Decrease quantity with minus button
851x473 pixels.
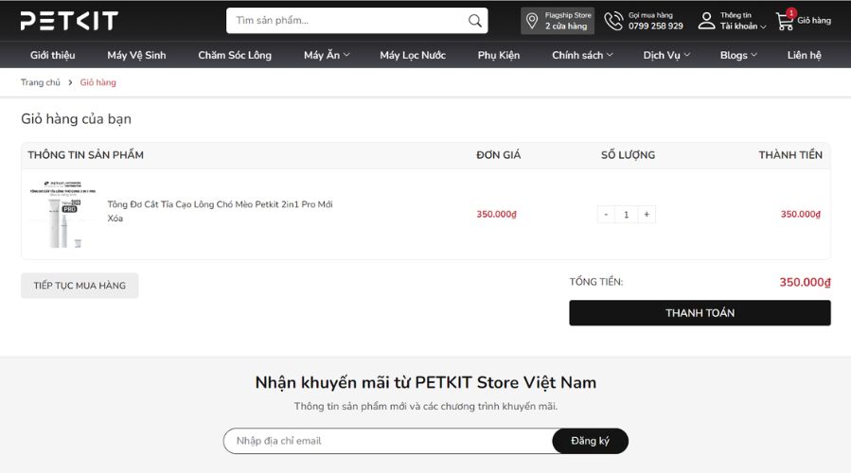pyautogui.click(x=606, y=215)
